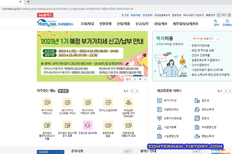Open the 신고/납부 menu
The image size is (232, 154).
click(x=142, y=24)
